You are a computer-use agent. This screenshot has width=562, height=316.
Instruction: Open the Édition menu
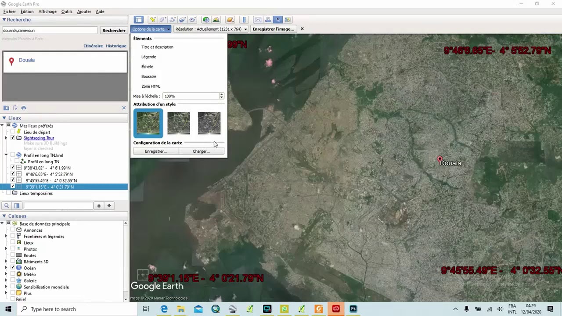[27, 11]
